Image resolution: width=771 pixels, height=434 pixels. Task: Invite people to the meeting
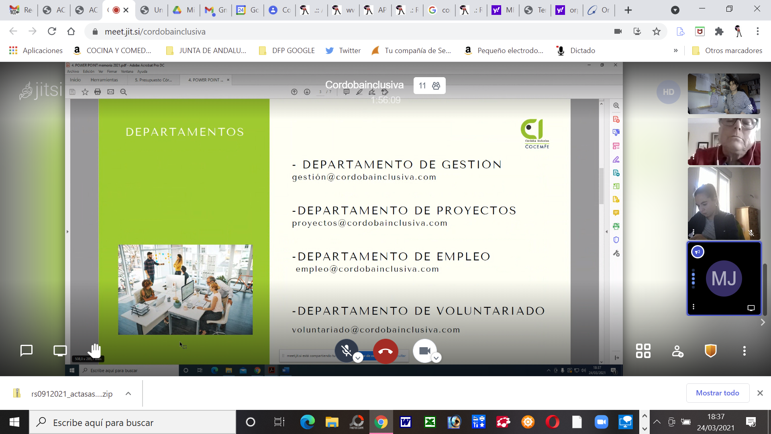(677, 351)
